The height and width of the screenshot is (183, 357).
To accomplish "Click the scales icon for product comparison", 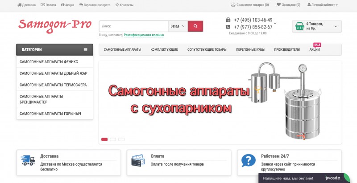I will pyautogui.click(x=233, y=4).
